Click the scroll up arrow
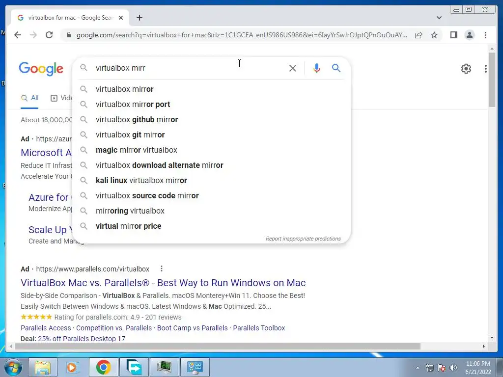The width and height of the screenshot is (503, 377). coord(492,49)
